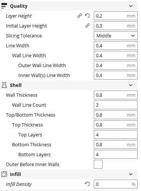The width and height of the screenshot is (141, 191).
Task: Click the Shell section icon
Action: click(4, 85)
